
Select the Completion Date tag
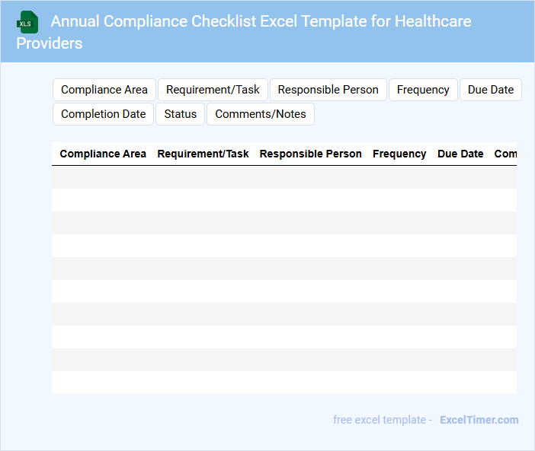click(x=103, y=114)
